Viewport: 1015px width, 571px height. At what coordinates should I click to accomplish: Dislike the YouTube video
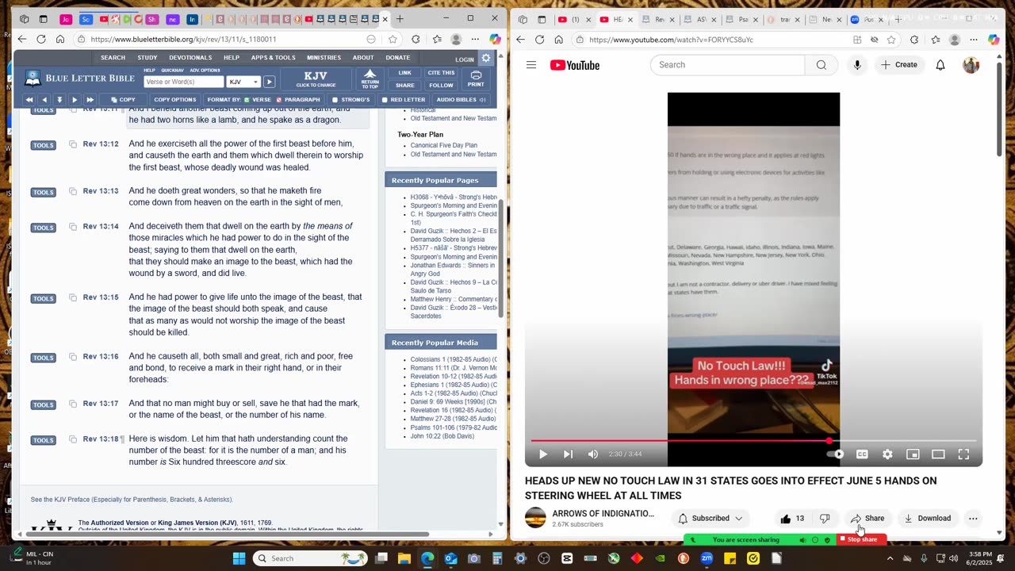click(825, 519)
